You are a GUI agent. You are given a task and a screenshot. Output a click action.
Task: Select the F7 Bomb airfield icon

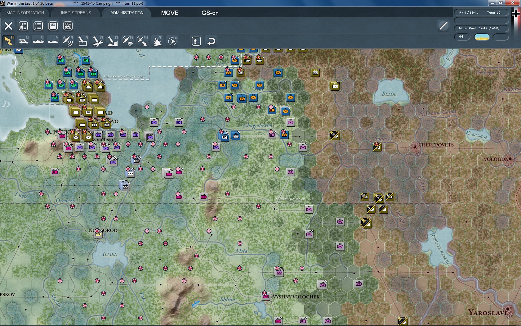click(x=98, y=41)
